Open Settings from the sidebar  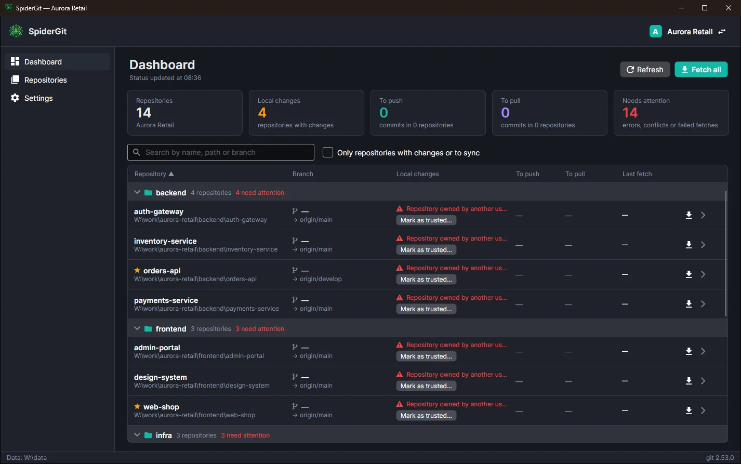(58, 98)
